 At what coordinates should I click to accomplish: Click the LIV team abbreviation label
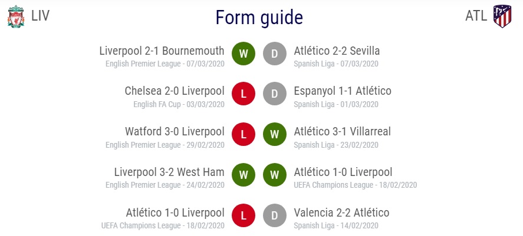40,16
